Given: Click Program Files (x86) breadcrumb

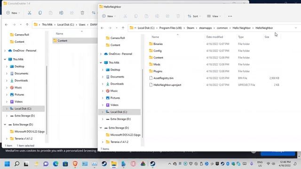Looking at the screenshot, I should point(170,28).
